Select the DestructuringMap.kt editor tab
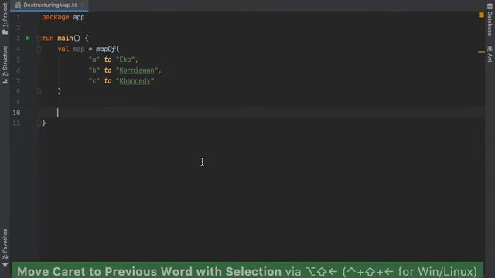The height and width of the screenshot is (278, 495). pos(49,5)
